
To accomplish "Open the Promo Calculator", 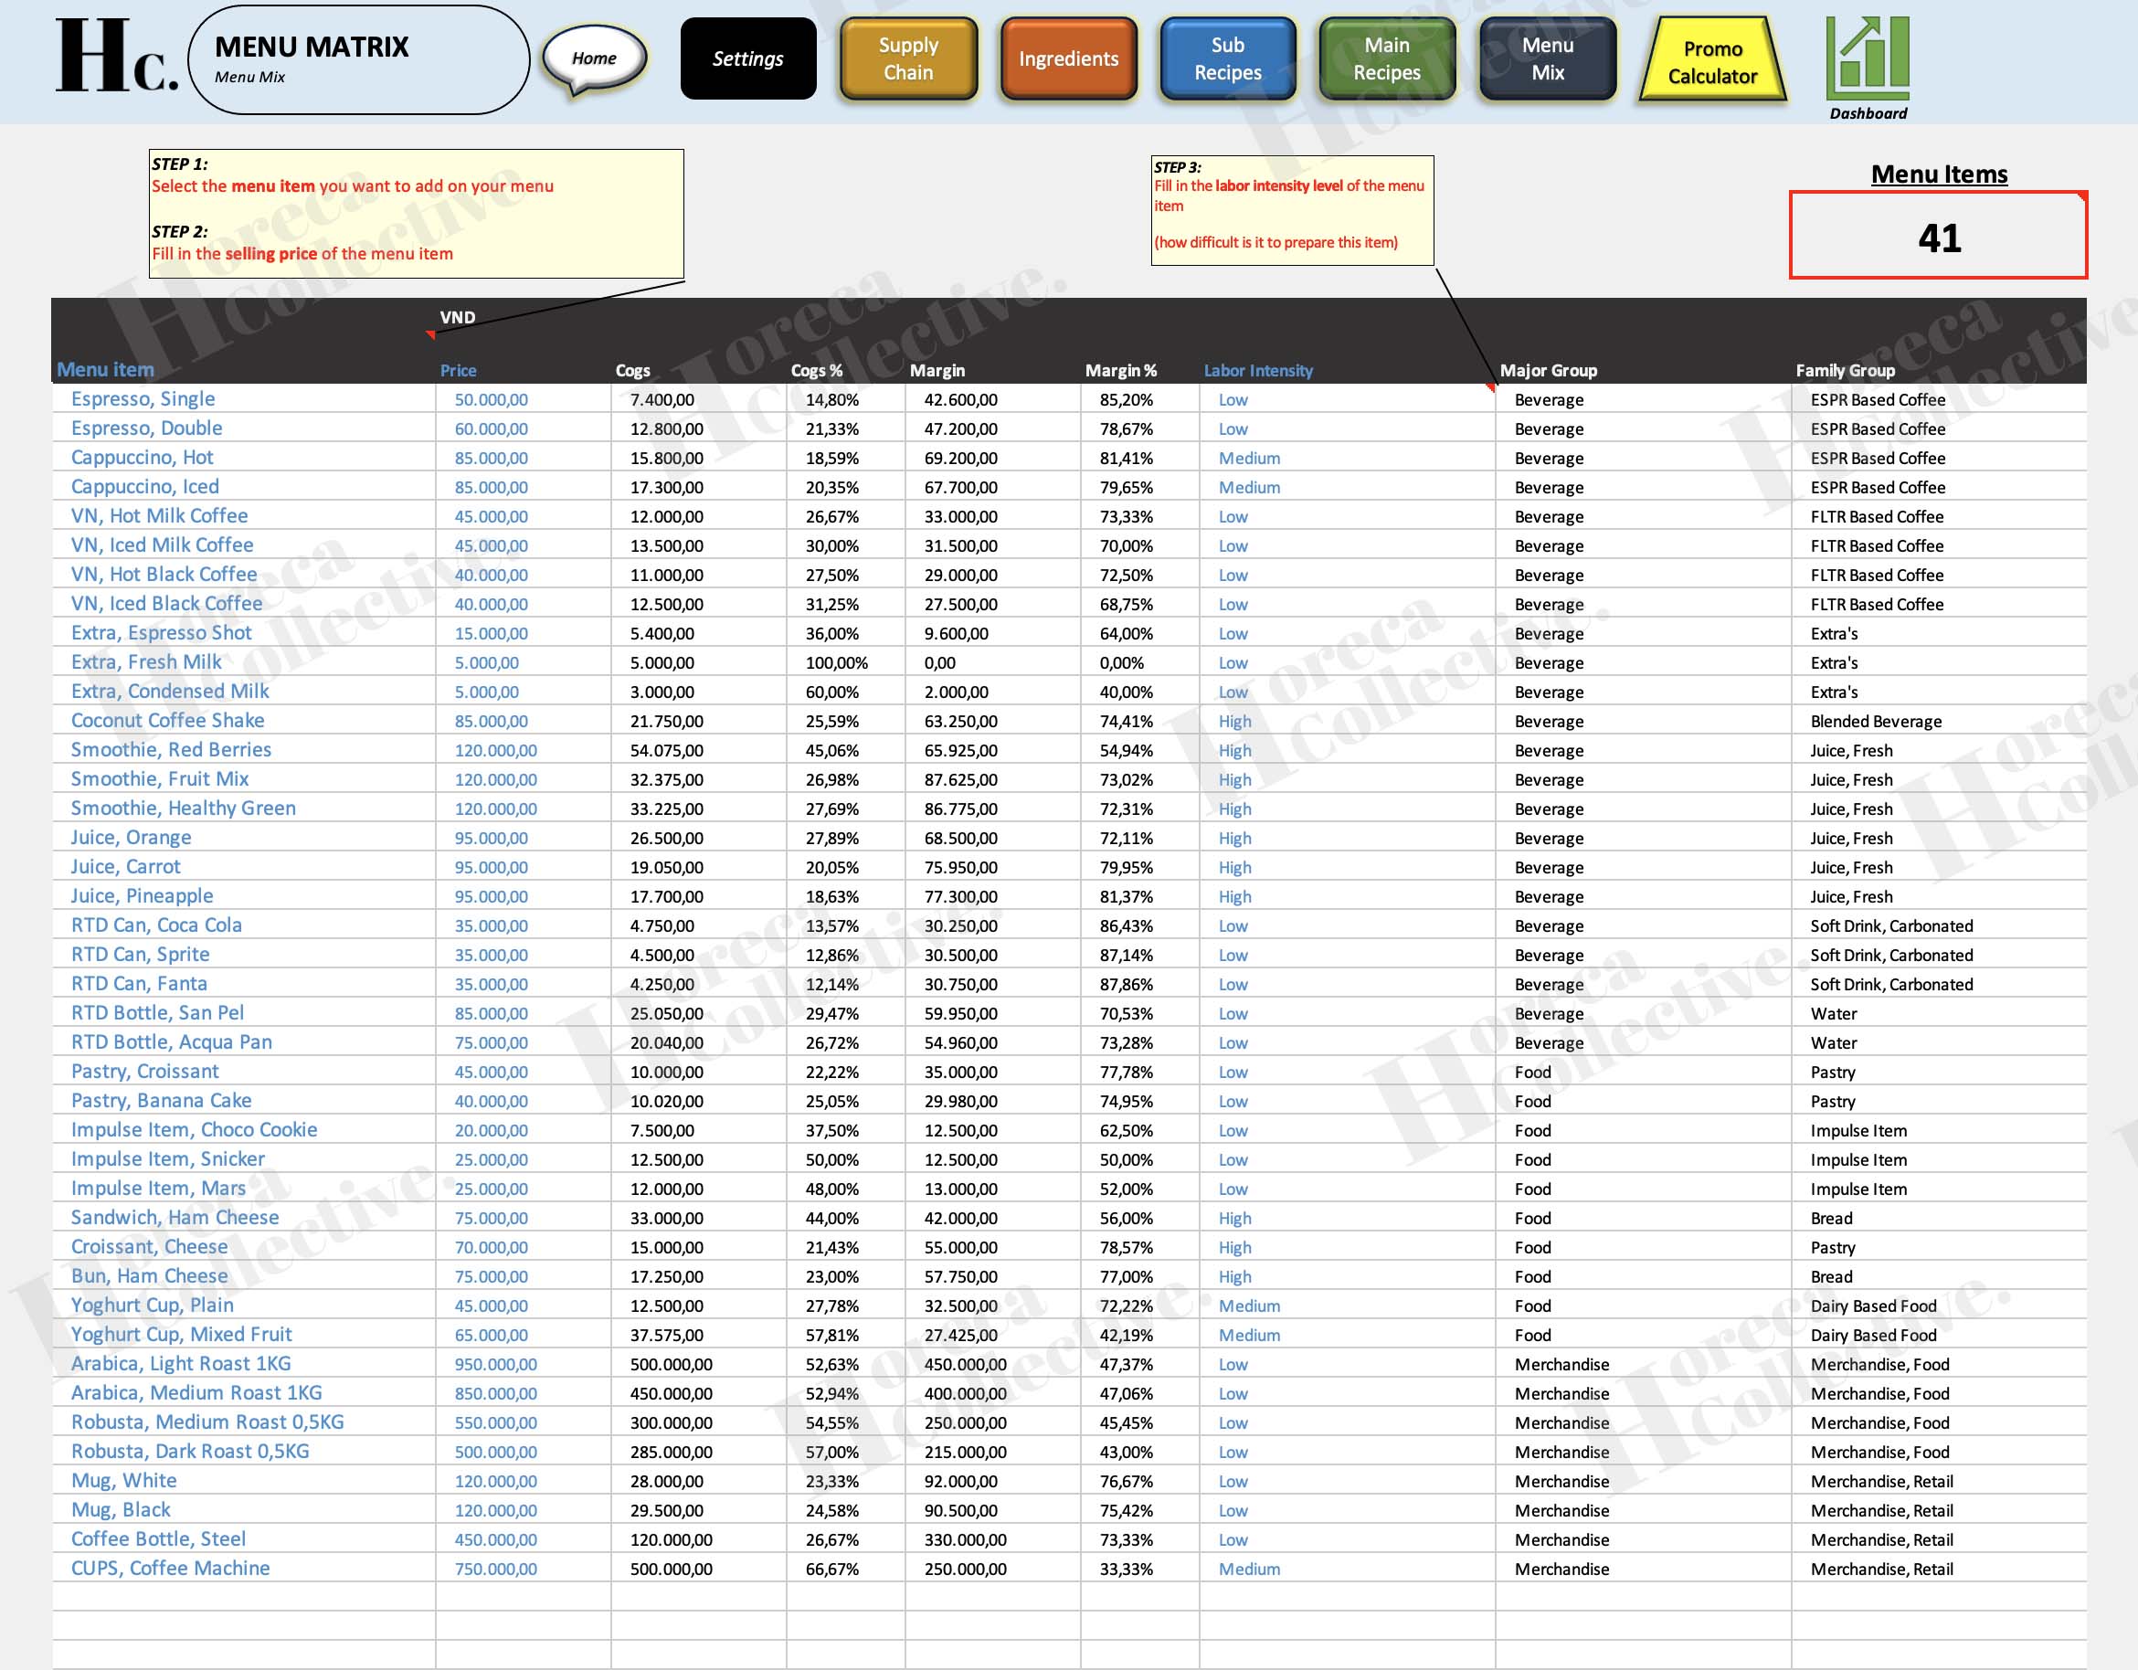I will pos(1711,58).
